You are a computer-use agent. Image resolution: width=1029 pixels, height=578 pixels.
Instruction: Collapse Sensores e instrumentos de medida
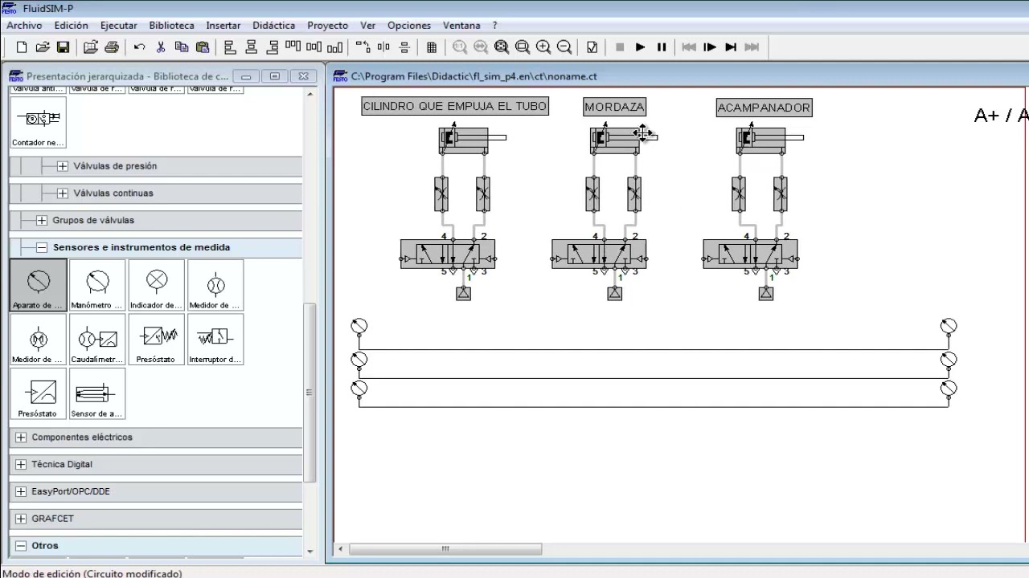[42, 248]
